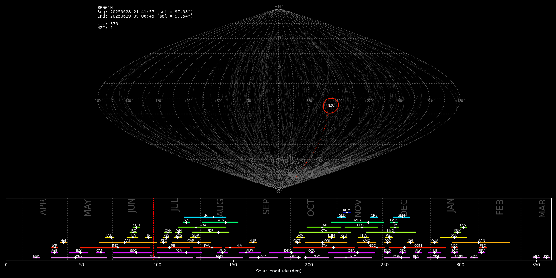The height and width of the screenshot is (278, 556).
Task: Click the cyan GEM shower bar
Action: click(x=401, y=217)
